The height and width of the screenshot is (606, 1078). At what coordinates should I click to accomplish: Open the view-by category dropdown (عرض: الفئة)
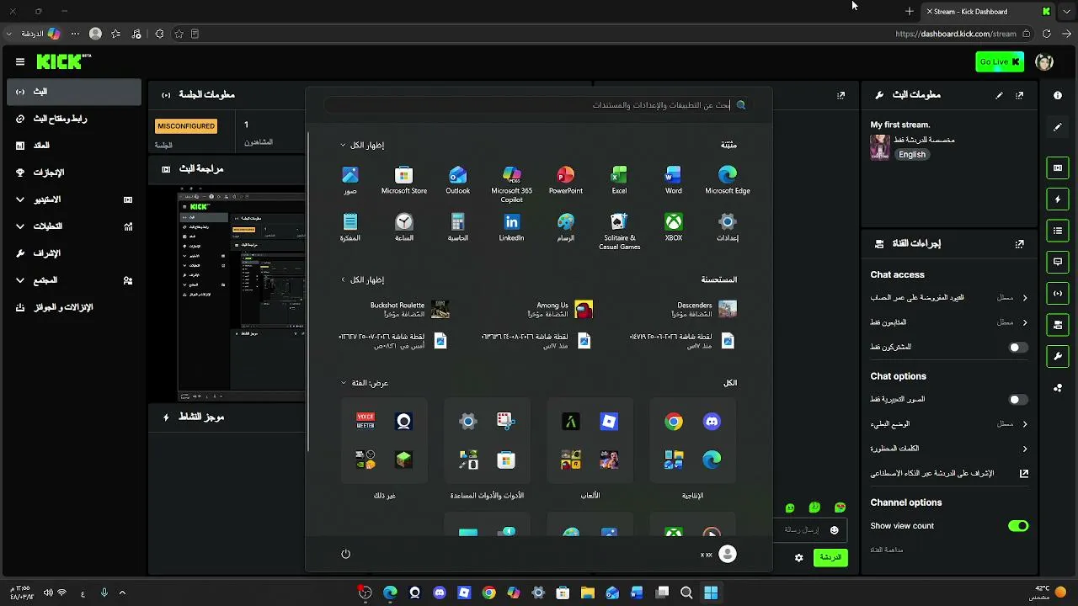click(365, 383)
